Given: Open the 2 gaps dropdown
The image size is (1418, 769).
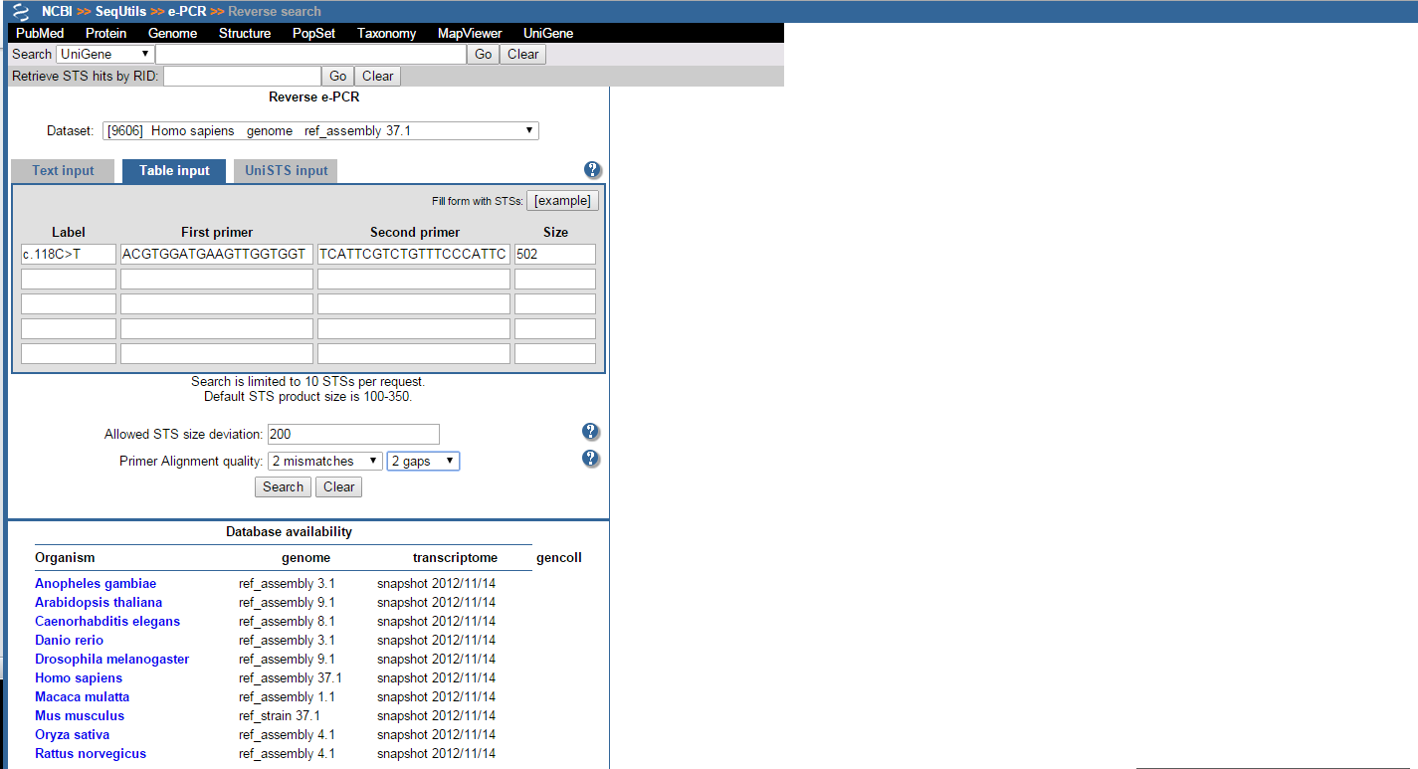Looking at the screenshot, I should tap(423, 461).
